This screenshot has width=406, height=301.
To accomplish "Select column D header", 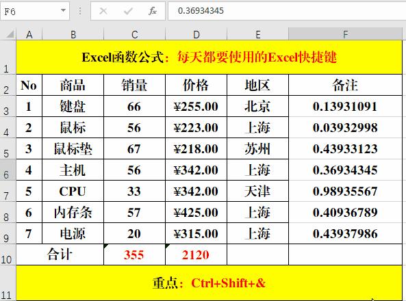I will 196,34.
